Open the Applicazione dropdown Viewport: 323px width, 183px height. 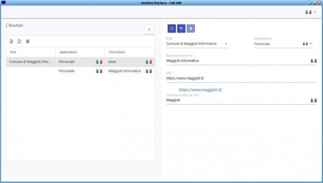coord(311,44)
